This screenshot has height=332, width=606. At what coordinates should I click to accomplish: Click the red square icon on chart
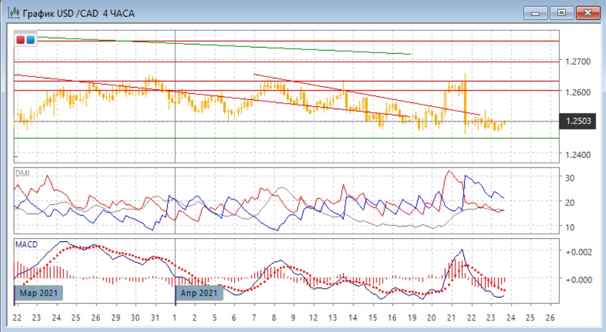(21, 39)
